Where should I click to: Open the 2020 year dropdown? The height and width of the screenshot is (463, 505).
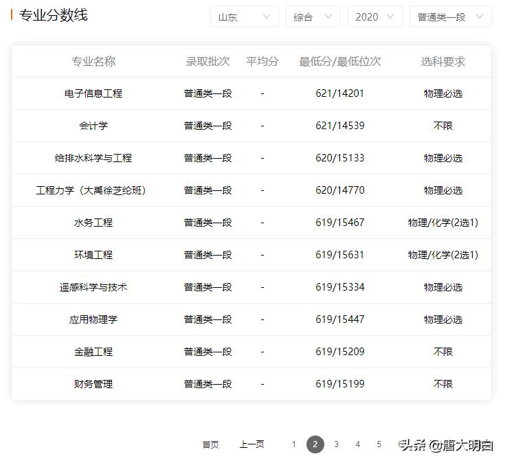[375, 16]
